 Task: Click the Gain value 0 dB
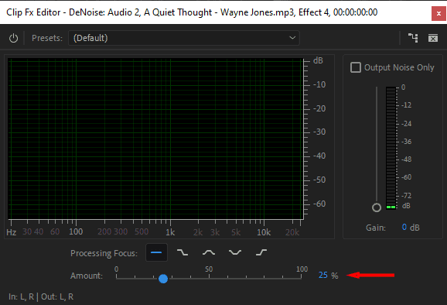pyautogui.click(x=411, y=228)
